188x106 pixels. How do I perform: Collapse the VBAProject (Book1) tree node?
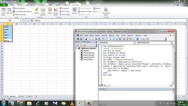(76, 48)
